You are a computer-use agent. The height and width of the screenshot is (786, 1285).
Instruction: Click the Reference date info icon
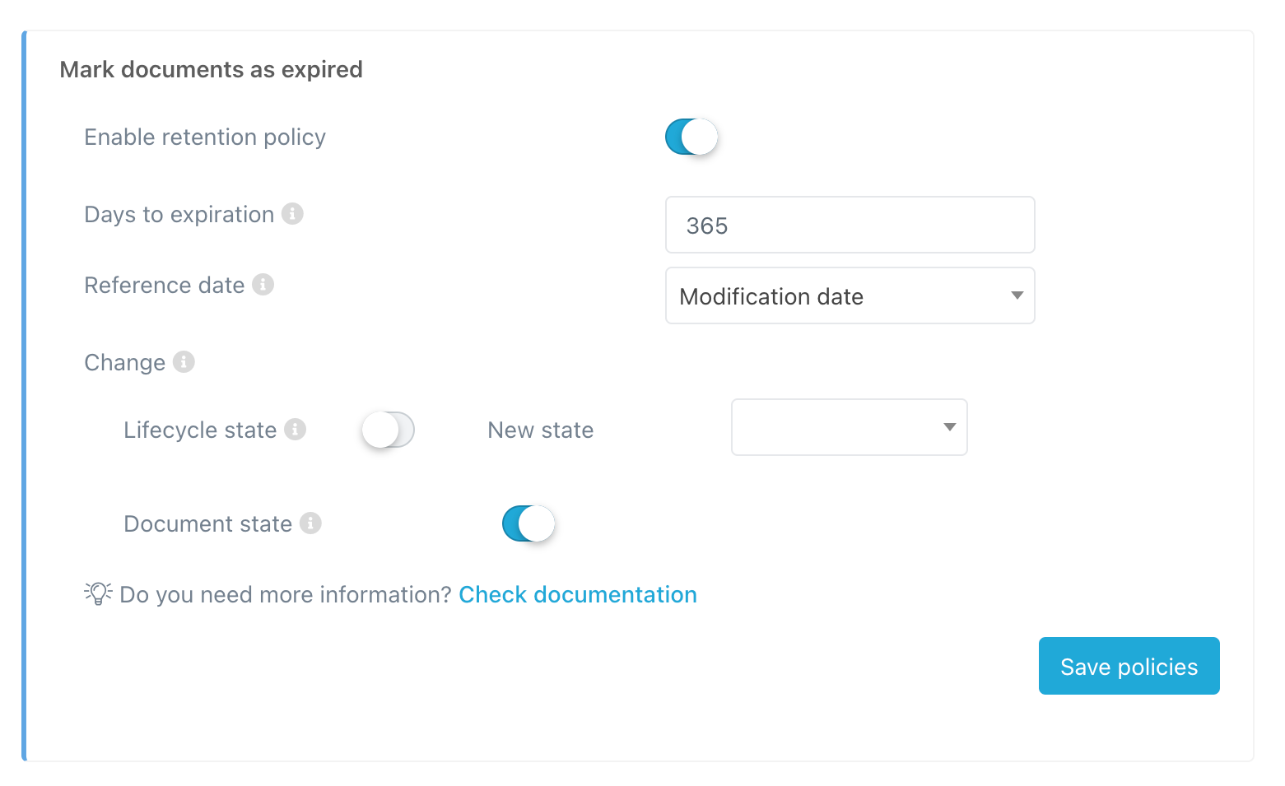coord(263,285)
